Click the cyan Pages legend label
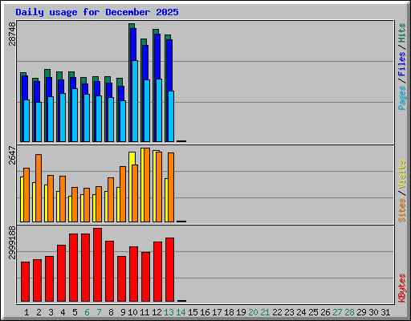 402,98
